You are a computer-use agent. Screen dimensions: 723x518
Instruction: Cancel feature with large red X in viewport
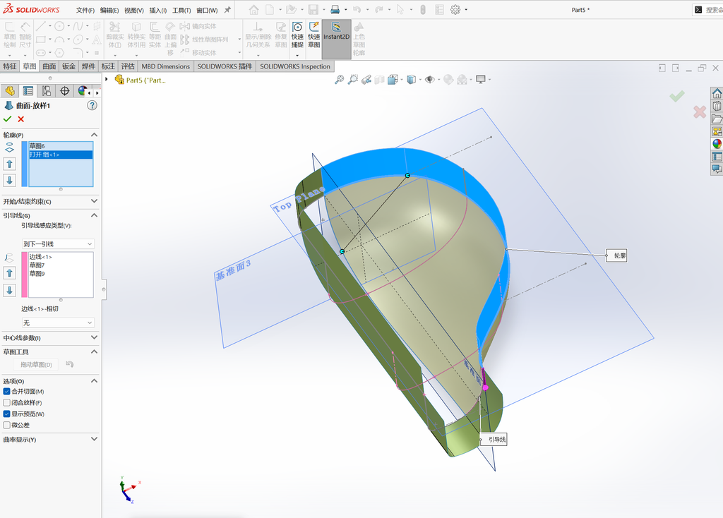tap(700, 112)
